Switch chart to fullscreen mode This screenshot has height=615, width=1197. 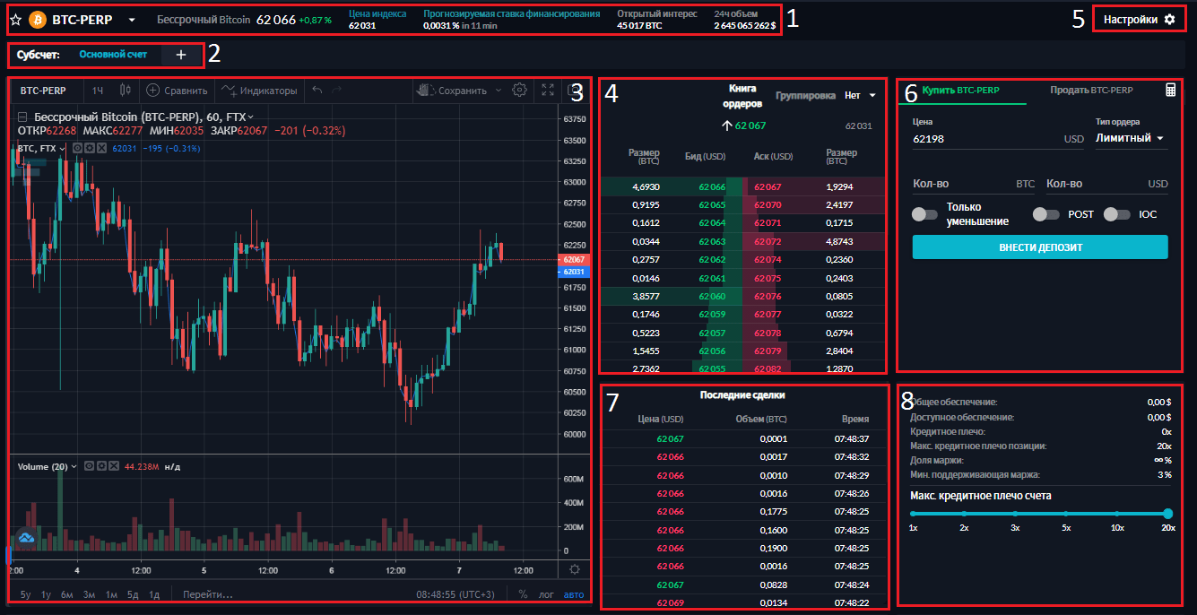coord(548,90)
